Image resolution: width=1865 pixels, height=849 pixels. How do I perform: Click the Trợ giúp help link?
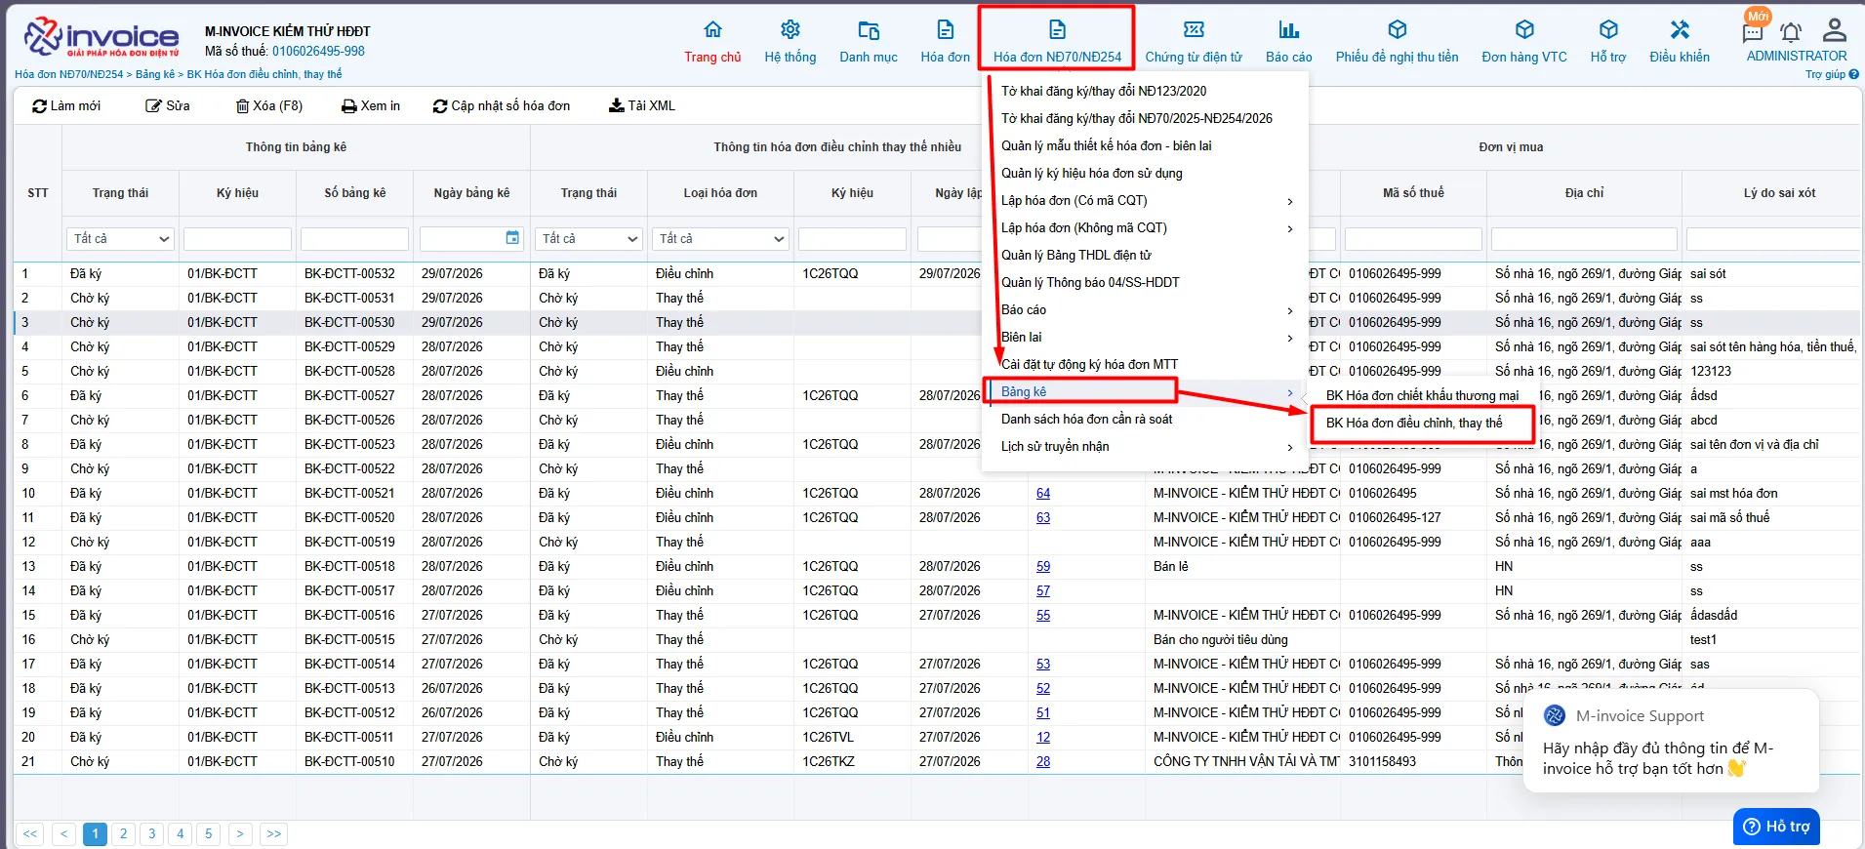click(x=1832, y=74)
